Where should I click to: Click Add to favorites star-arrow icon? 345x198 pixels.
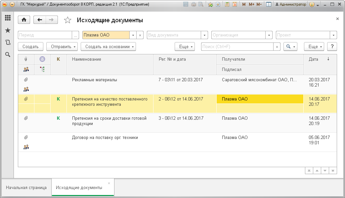click(211, 4)
